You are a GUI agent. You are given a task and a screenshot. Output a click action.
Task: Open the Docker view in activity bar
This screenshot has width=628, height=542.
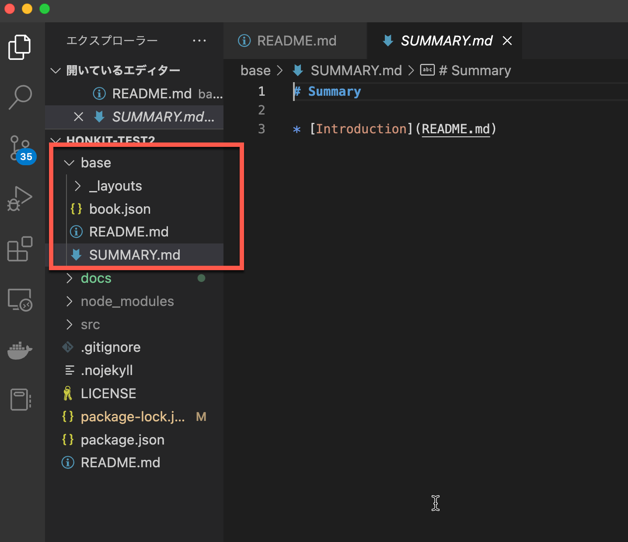pos(20,350)
